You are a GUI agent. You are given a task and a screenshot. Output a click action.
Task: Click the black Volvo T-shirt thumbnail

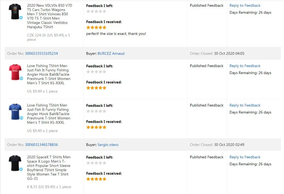click(15, 11)
